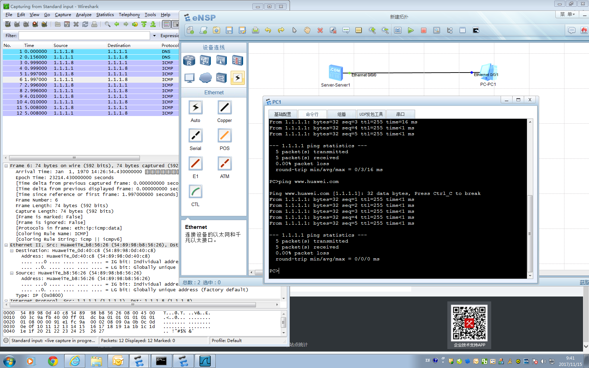Open the Wireshark File menu

9,15
